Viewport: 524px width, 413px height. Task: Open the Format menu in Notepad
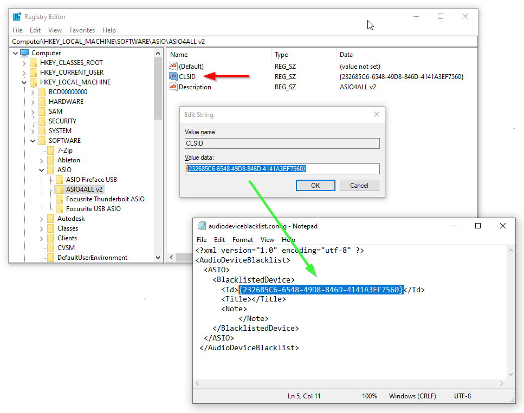pos(242,240)
